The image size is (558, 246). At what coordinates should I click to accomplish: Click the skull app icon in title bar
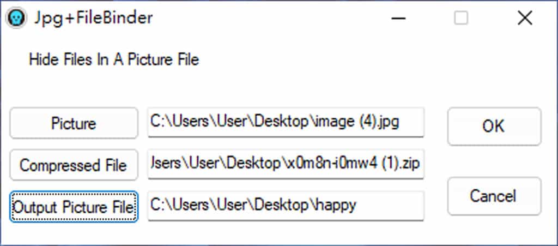click(15, 19)
